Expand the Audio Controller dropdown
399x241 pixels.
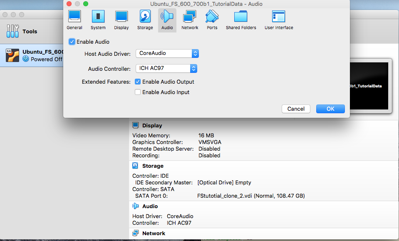pos(166,68)
